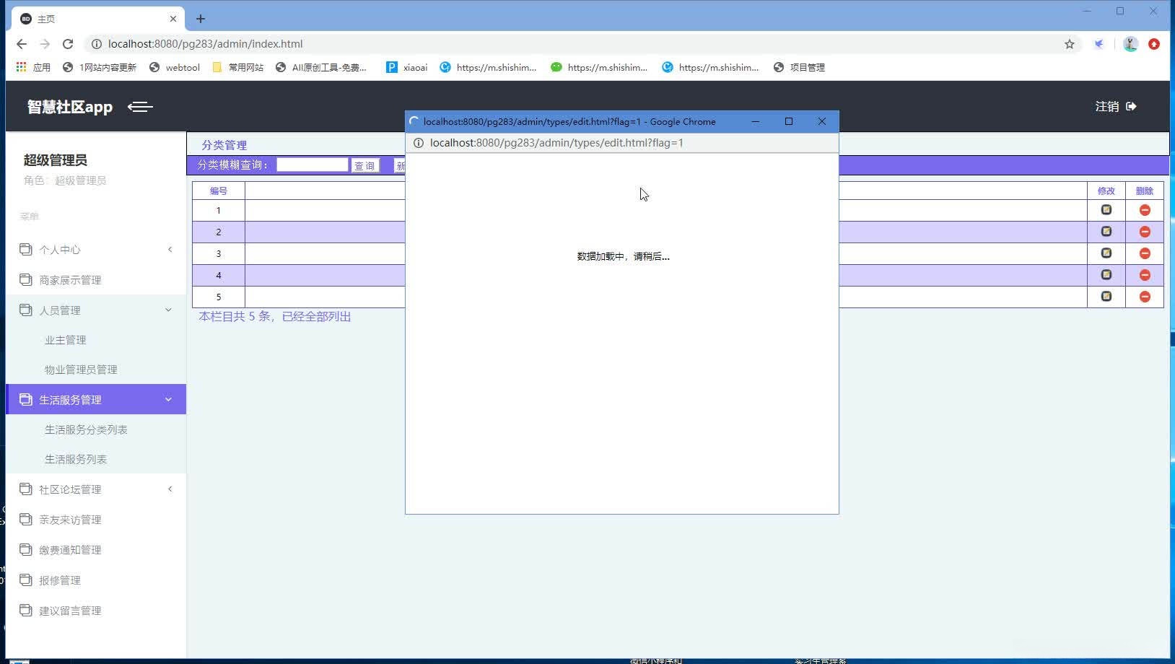
Task: Maximize the edit.html popup window
Action: pyautogui.click(x=789, y=122)
